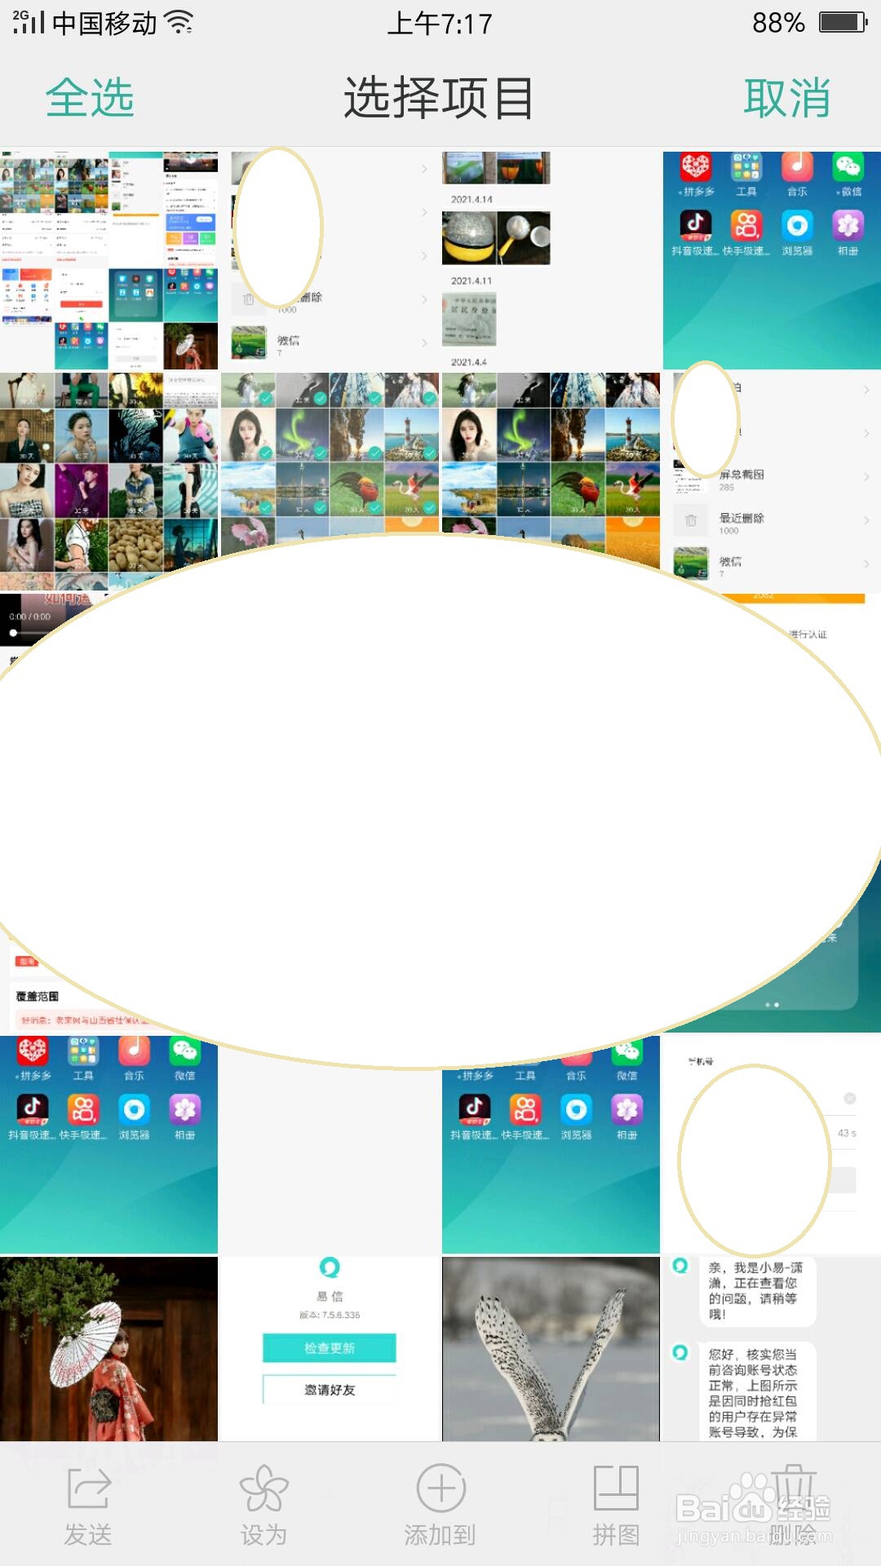Tap the 上午7:17 clock text
This screenshot has width=881, height=1566.
click(440, 24)
